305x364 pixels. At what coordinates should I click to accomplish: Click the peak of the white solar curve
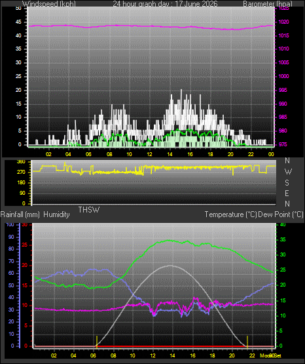171,266
